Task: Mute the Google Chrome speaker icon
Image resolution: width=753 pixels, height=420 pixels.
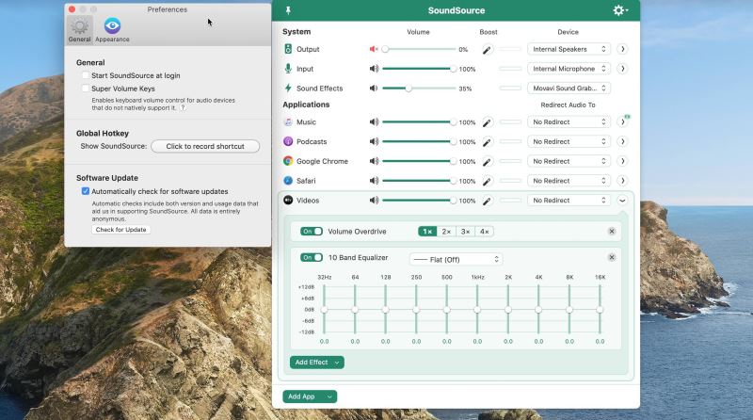Action: (x=374, y=161)
